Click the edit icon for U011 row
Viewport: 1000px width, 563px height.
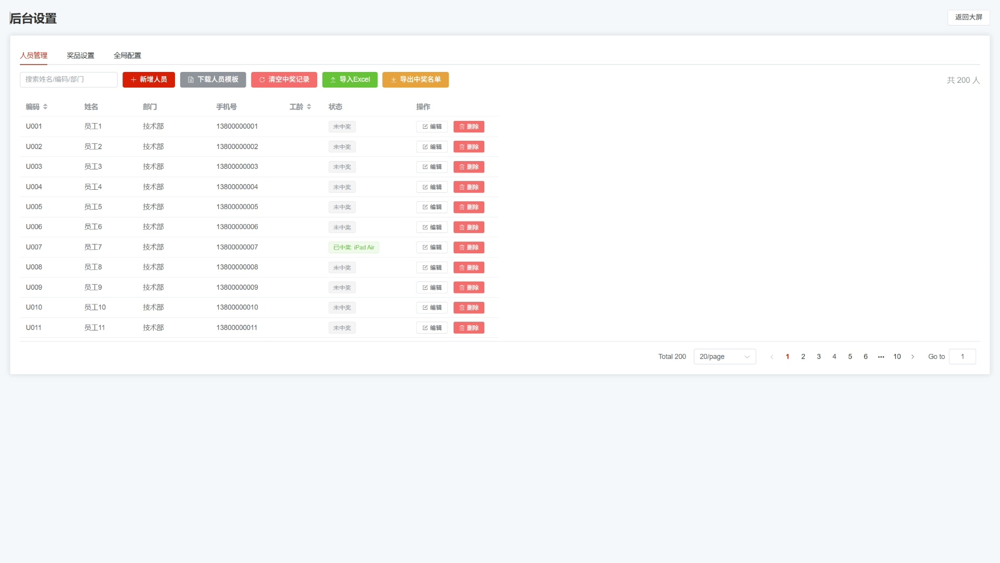tap(425, 328)
